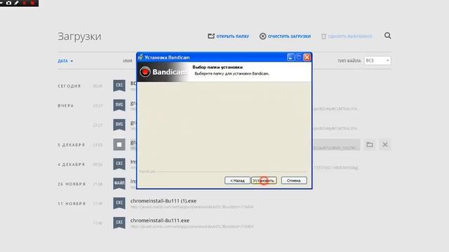
Task: Click the Установить button in Bandicam installer
Action: tap(264, 181)
